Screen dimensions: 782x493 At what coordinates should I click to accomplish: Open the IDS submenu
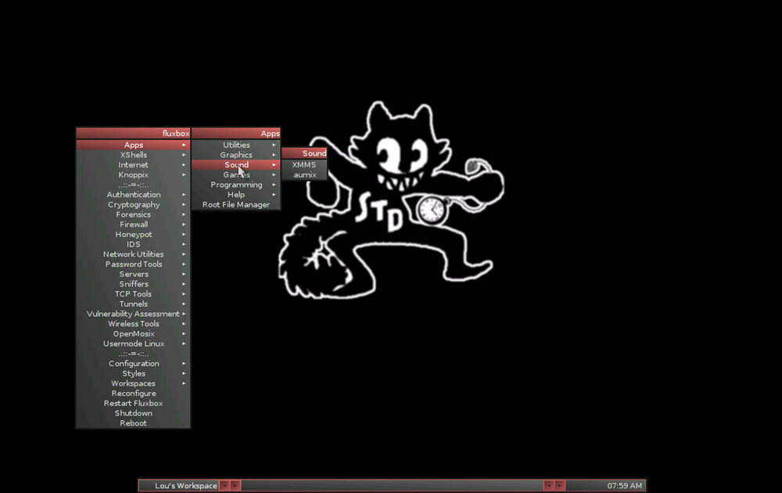coord(133,244)
